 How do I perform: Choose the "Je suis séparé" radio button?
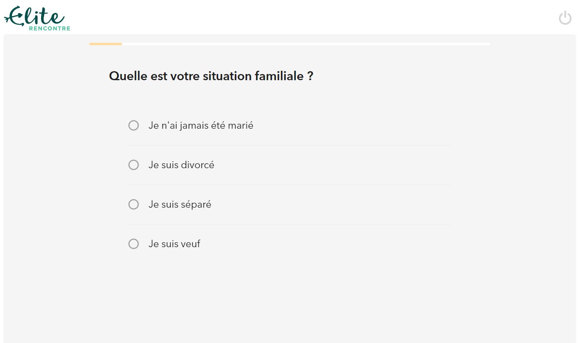tap(134, 204)
